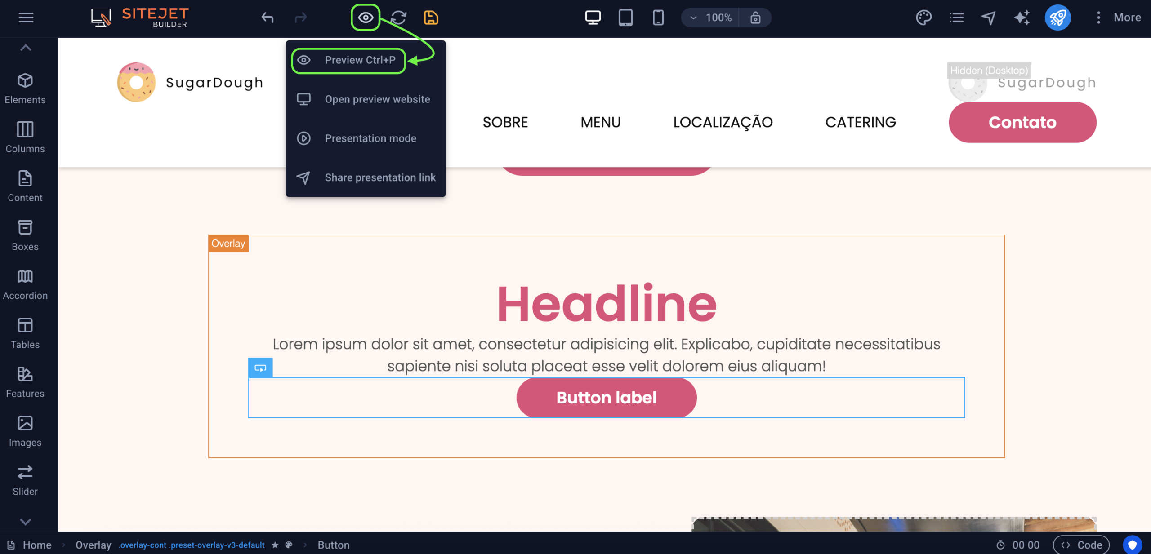Viewport: 1151px width, 554px height.
Task: Open the AI sparkles icon in the toolbar
Action: pyautogui.click(x=1022, y=18)
